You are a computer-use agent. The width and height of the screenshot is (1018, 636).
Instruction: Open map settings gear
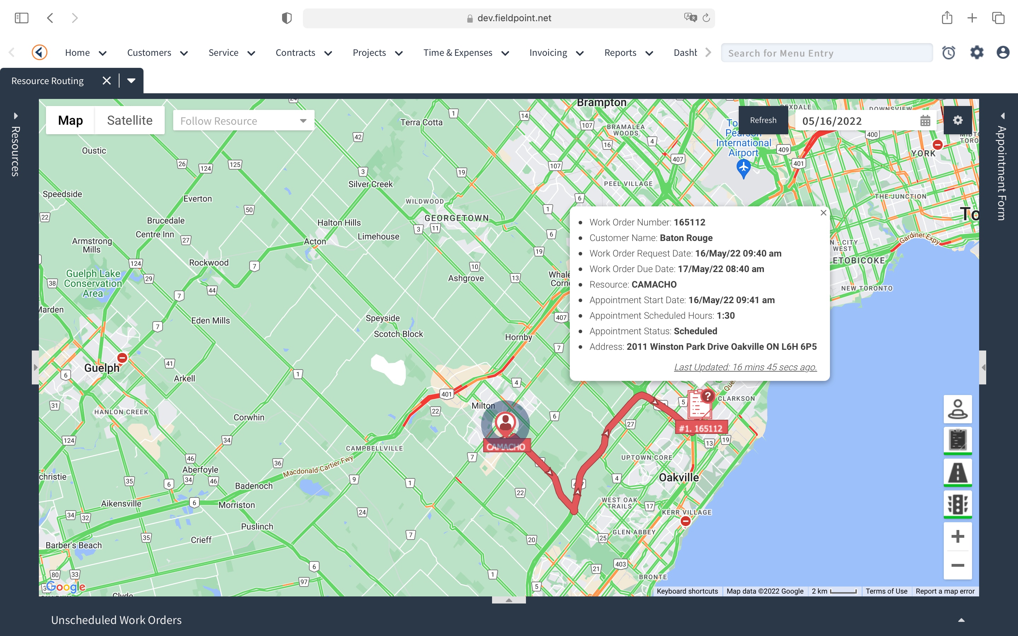958,120
